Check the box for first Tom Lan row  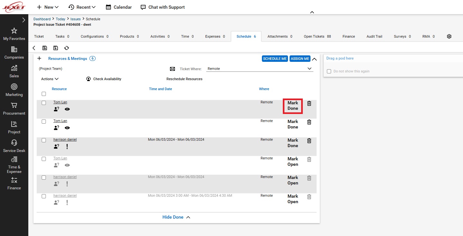click(44, 103)
